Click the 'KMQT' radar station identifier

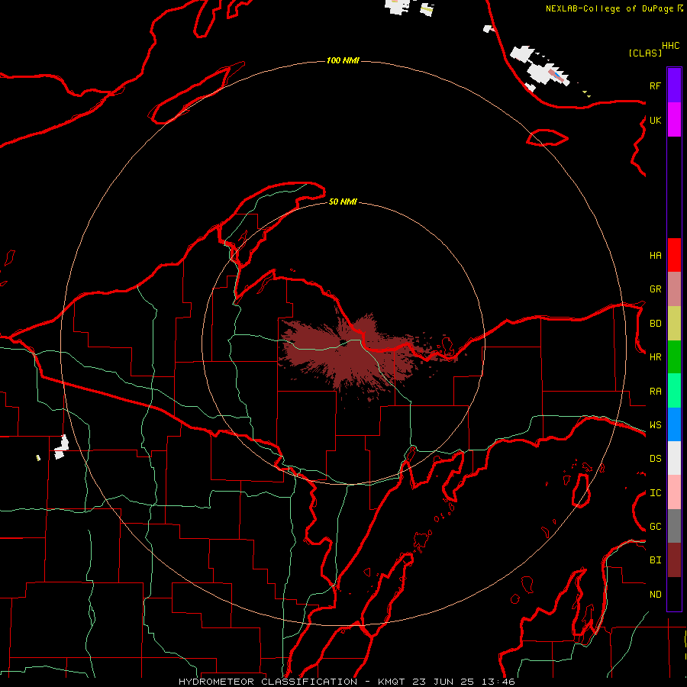393,682
